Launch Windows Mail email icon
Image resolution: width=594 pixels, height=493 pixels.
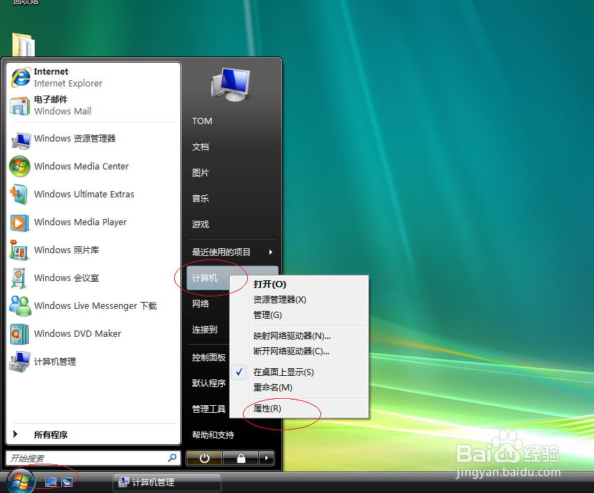click(19, 105)
